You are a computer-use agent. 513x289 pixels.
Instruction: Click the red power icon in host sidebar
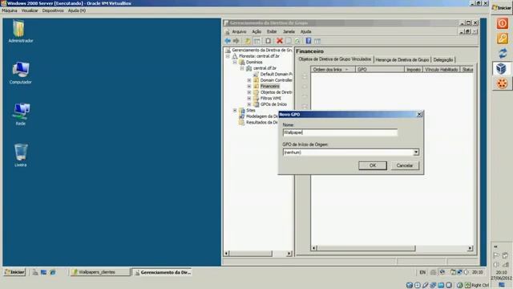(x=503, y=23)
